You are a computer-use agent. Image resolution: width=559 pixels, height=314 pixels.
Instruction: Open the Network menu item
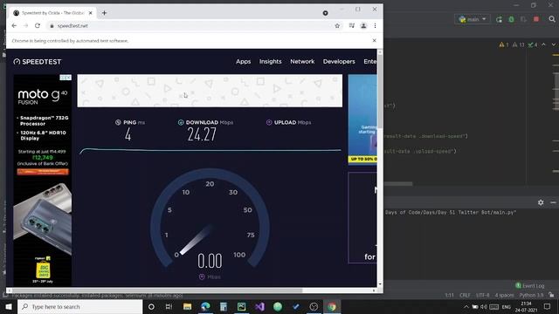[x=302, y=61]
